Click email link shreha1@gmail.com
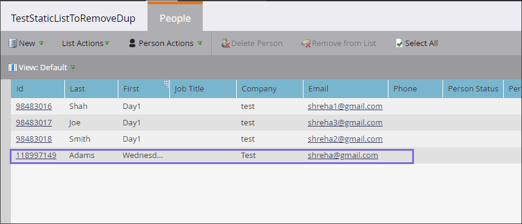Image resolution: width=522 pixels, height=224 pixels. tap(345, 107)
